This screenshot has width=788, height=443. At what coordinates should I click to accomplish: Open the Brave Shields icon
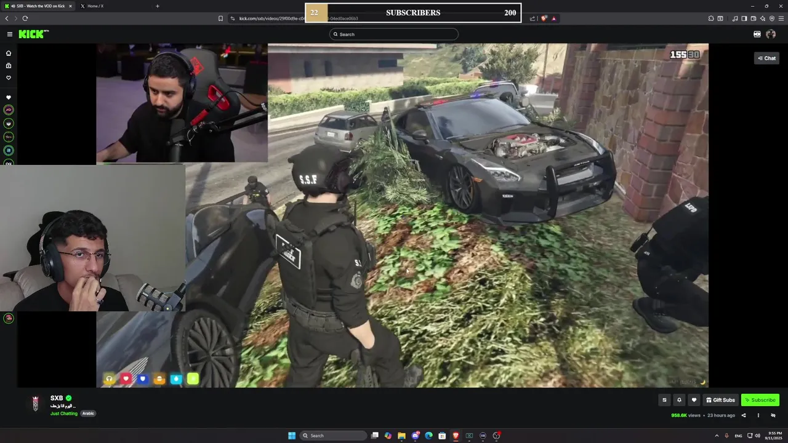tap(544, 18)
